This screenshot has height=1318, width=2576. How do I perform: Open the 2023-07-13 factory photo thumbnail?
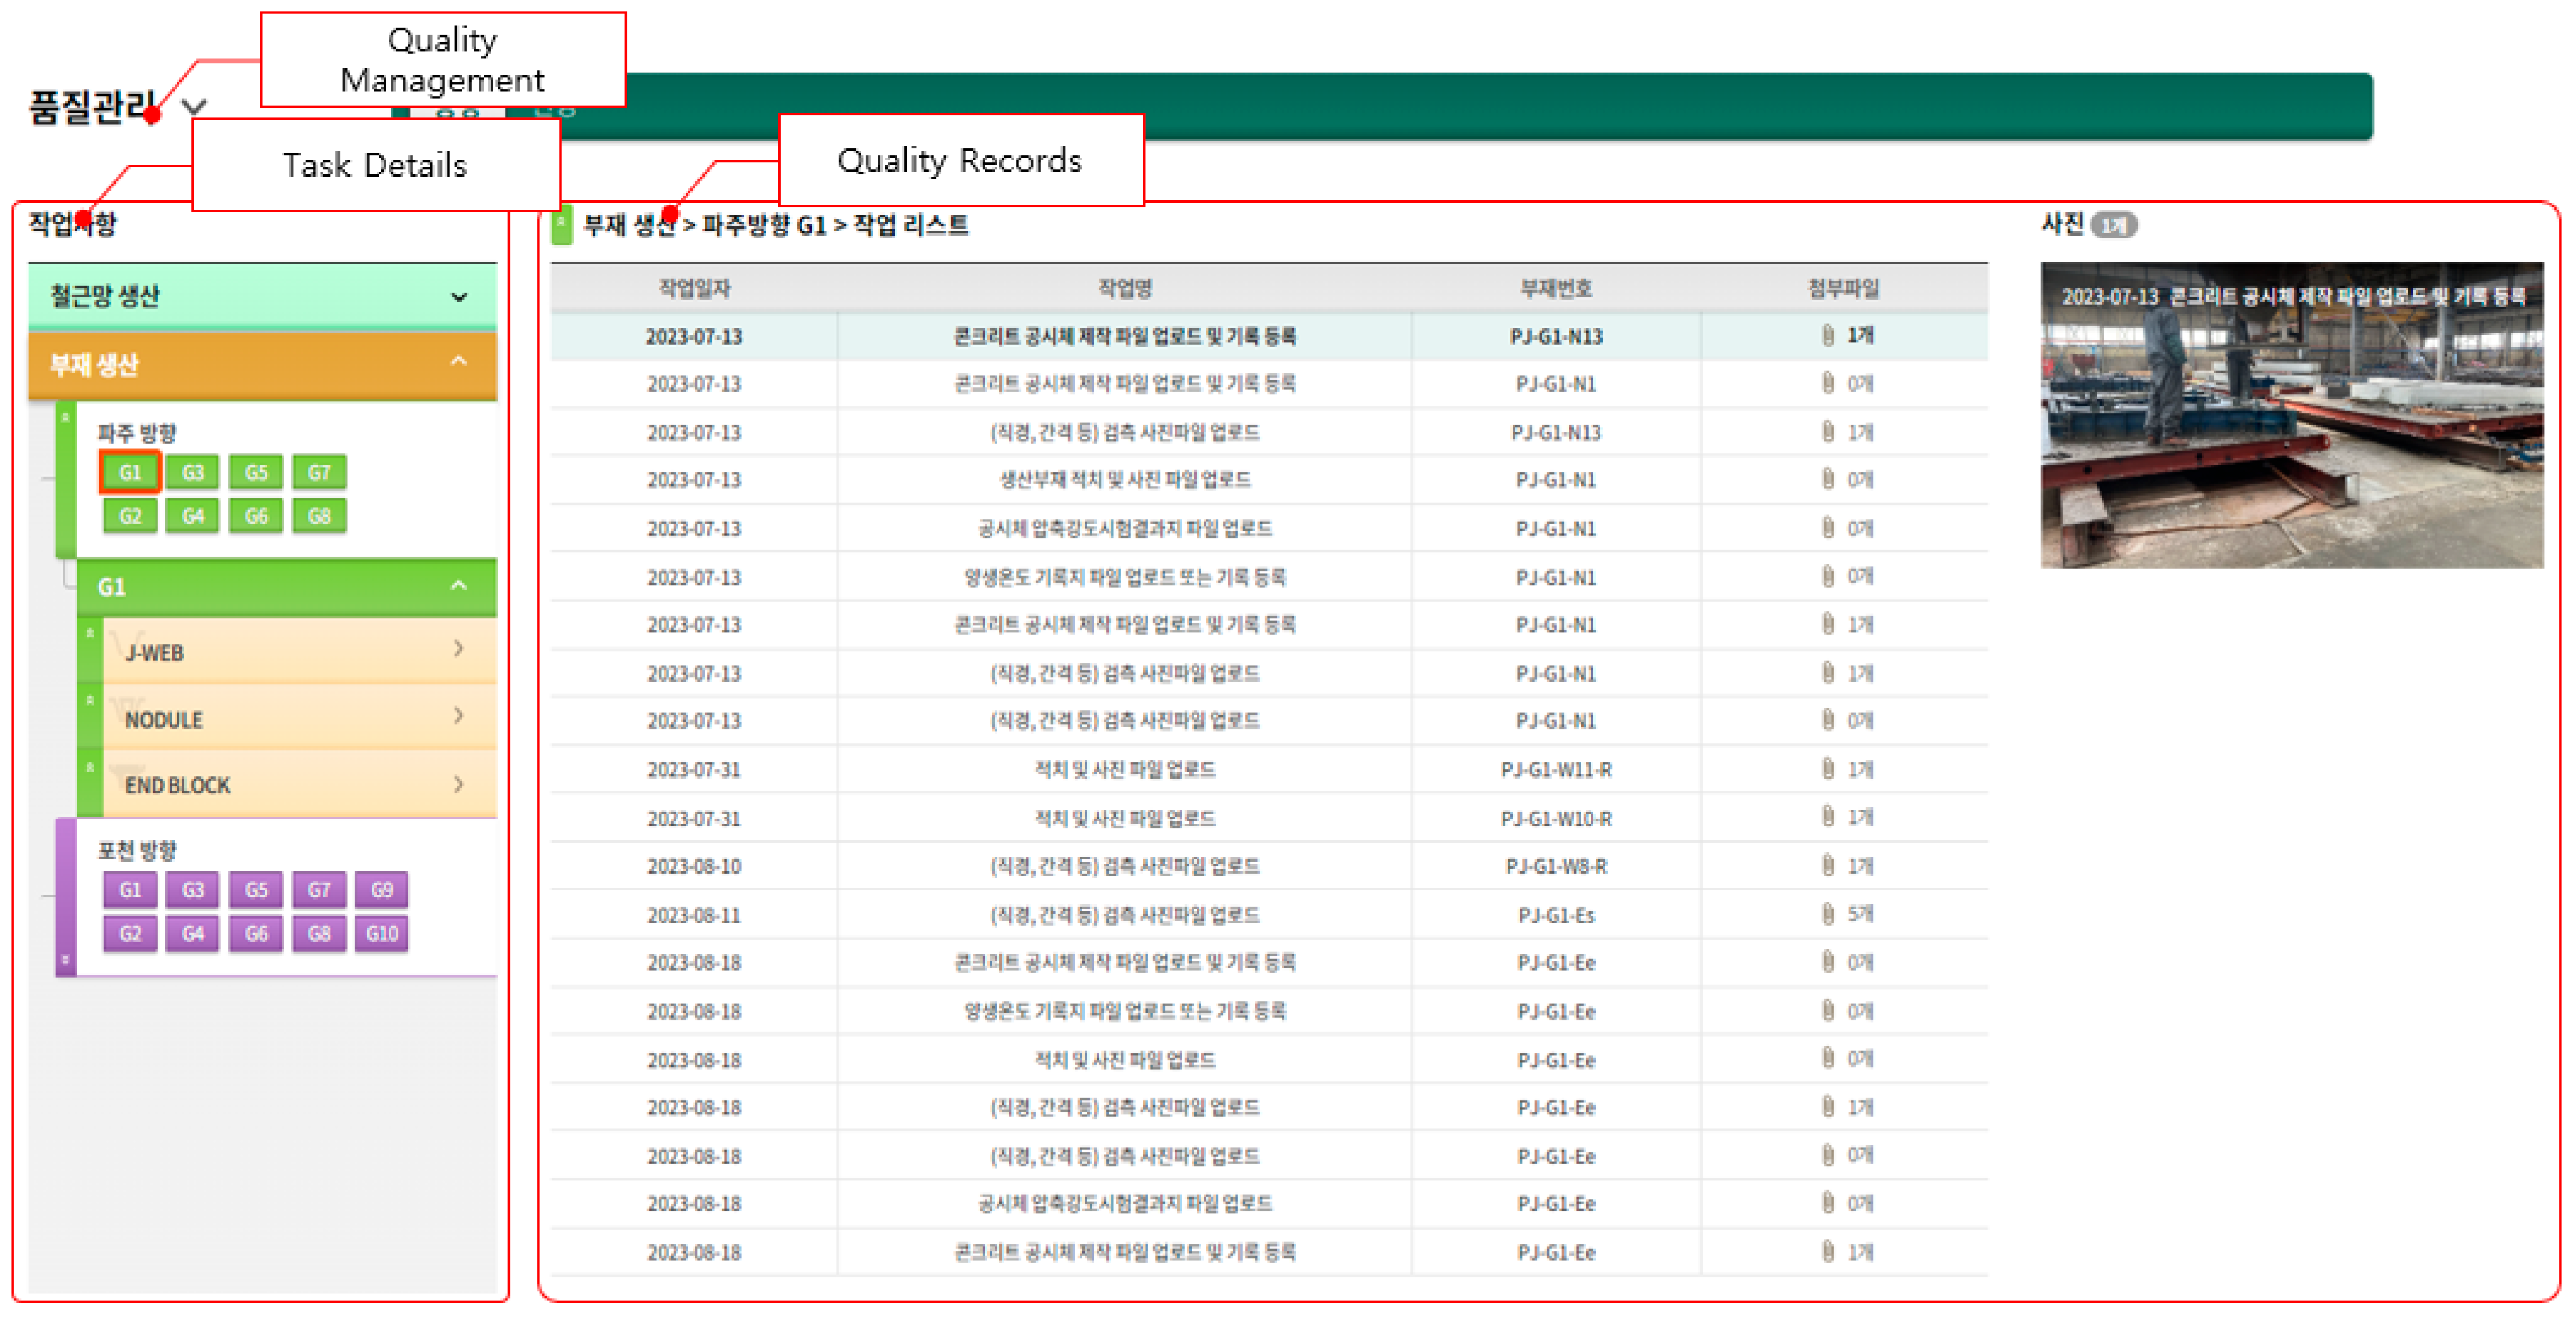(2291, 416)
